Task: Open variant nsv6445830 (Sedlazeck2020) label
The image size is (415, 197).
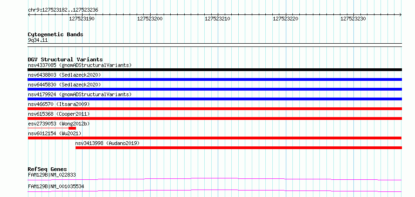Action: [64, 85]
